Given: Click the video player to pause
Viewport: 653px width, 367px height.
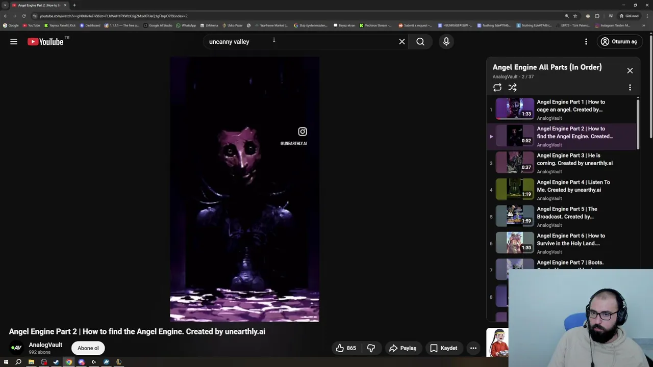Looking at the screenshot, I should point(244,189).
